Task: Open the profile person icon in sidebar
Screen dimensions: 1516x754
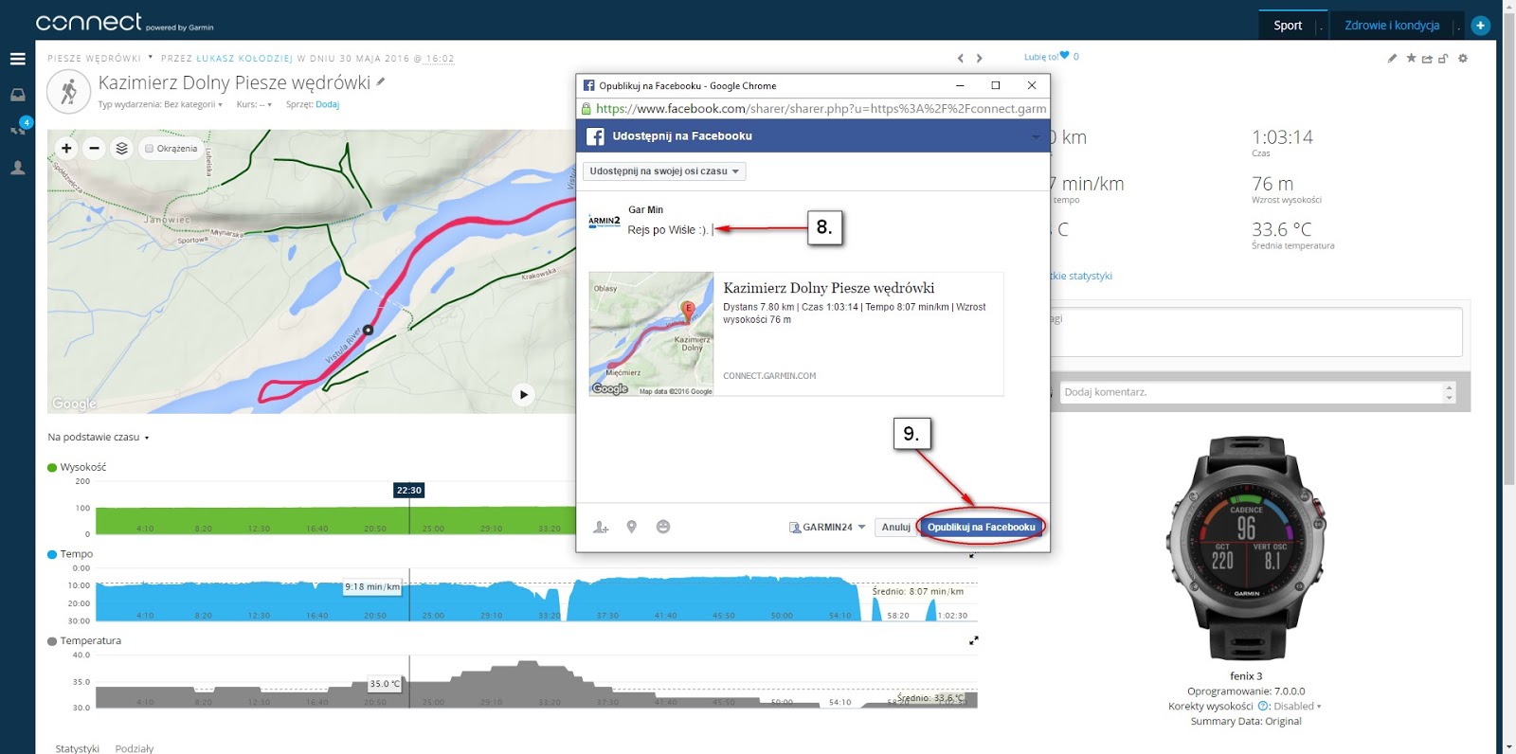Action: (x=17, y=168)
